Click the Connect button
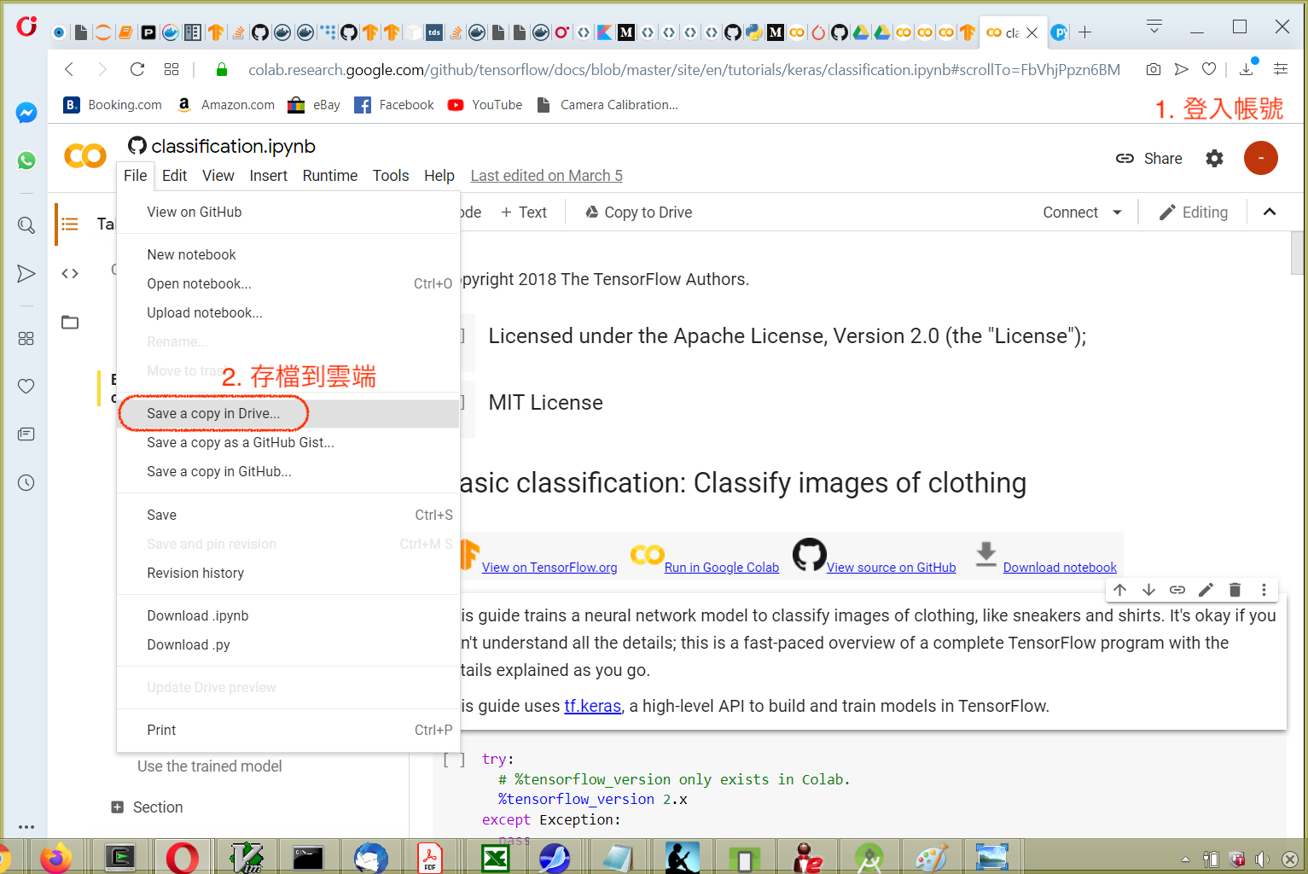The height and width of the screenshot is (874, 1308). click(1070, 213)
